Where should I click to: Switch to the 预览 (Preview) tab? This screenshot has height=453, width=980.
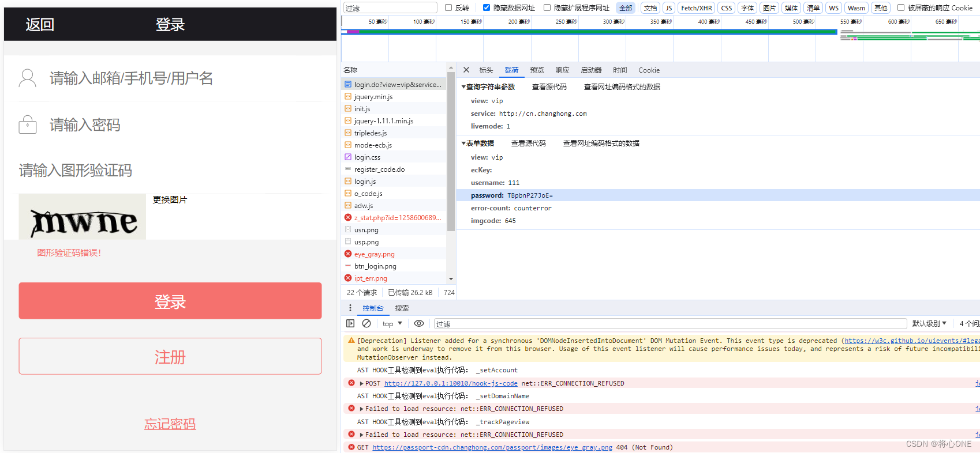point(537,70)
